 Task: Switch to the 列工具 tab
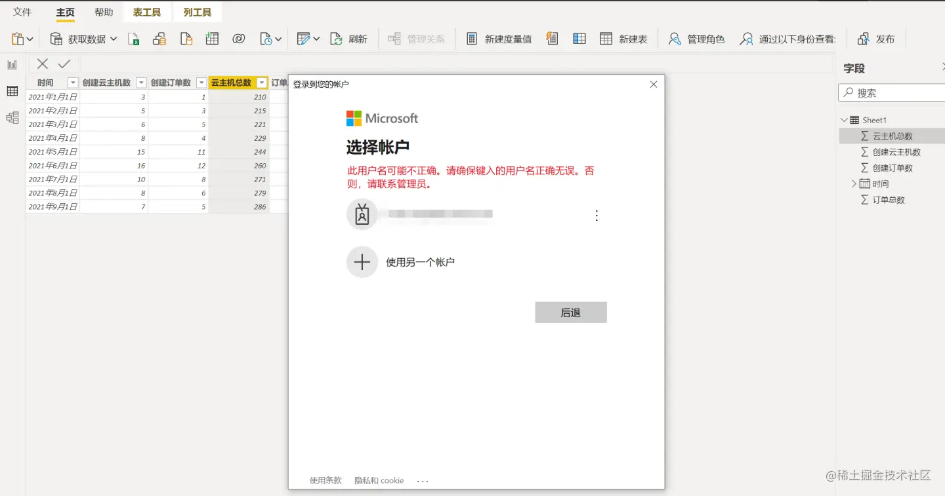point(198,12)
